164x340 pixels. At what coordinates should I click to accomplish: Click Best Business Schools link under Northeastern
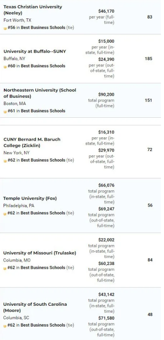click(43, 111)
